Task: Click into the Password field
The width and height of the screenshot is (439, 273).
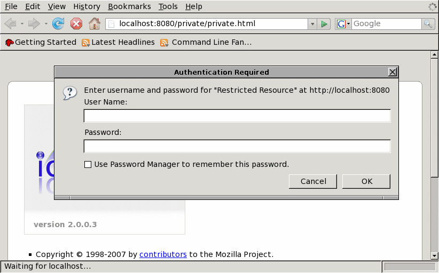Action: tap(237, 146)
